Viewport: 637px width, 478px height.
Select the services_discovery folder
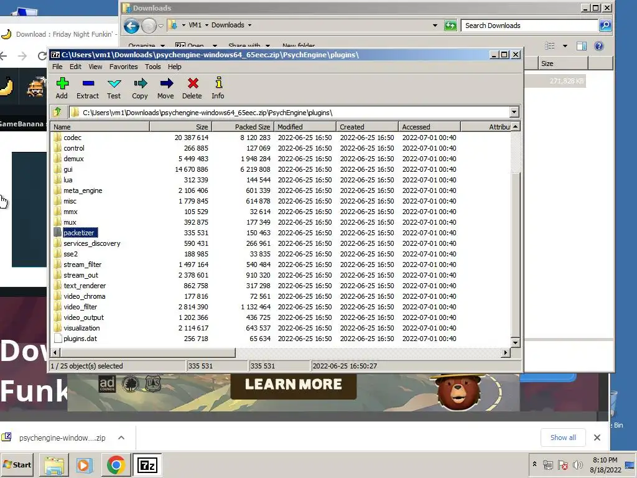(92, 243)
